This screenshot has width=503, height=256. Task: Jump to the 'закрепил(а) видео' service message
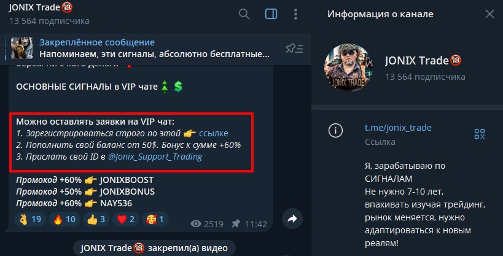coord(154,248)
